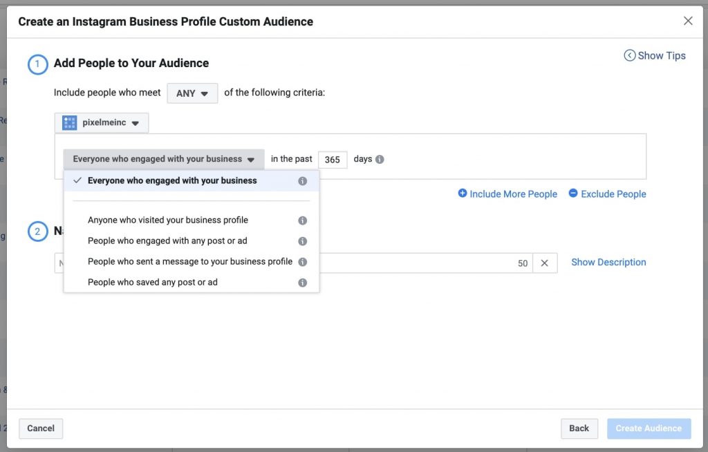
Task: Click info icon beside 'Everyone who engaged' option
Action: 302,181
